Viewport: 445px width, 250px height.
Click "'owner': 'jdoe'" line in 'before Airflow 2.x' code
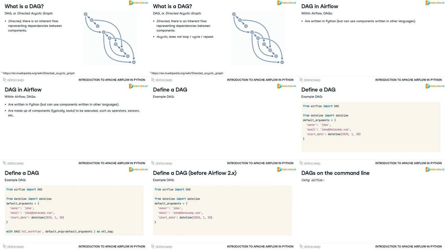pyautogui.click(x=170, y=208)
